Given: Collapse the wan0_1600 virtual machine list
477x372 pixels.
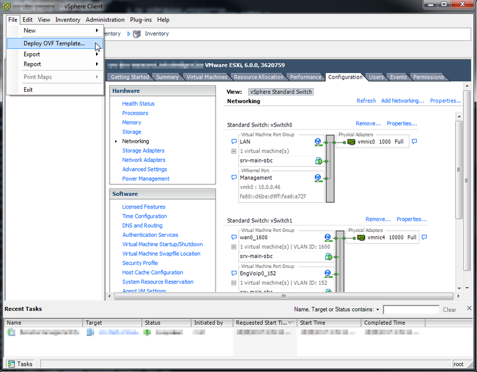Looking at the screenshot, I should (234, 247).
